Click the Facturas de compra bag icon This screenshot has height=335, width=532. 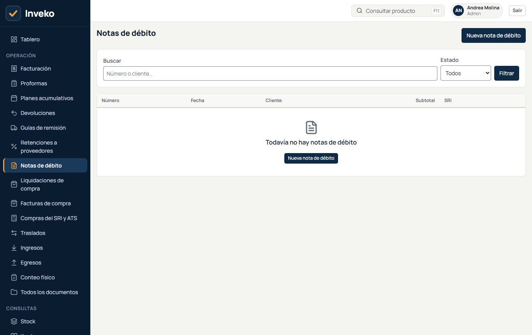(14, 203)
